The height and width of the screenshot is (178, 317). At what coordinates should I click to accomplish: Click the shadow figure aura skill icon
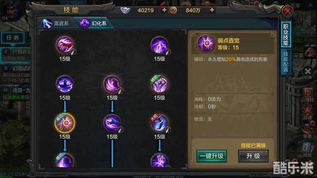[65, 84]
